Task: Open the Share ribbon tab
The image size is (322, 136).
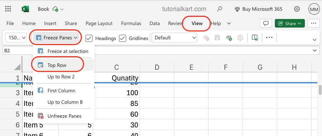Action: (x=71, y=24)
